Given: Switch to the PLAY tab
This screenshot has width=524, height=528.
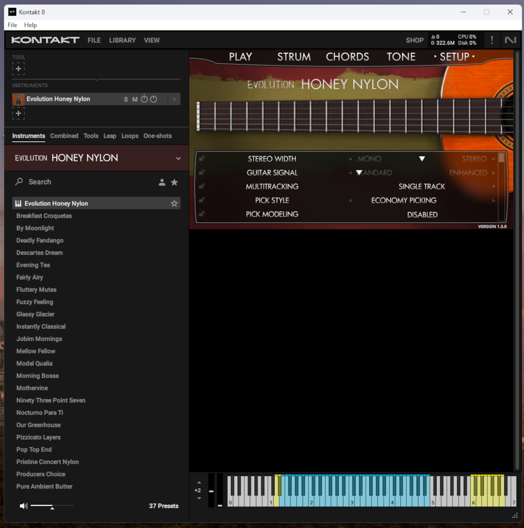Looking at the screenshot, I should (x=241, y=57).
